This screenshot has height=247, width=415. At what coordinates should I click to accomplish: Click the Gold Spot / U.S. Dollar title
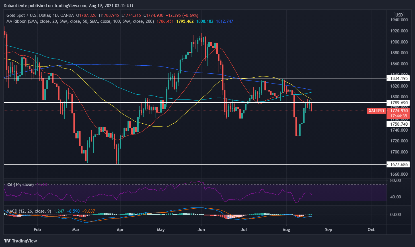click(x=28, y=15)
